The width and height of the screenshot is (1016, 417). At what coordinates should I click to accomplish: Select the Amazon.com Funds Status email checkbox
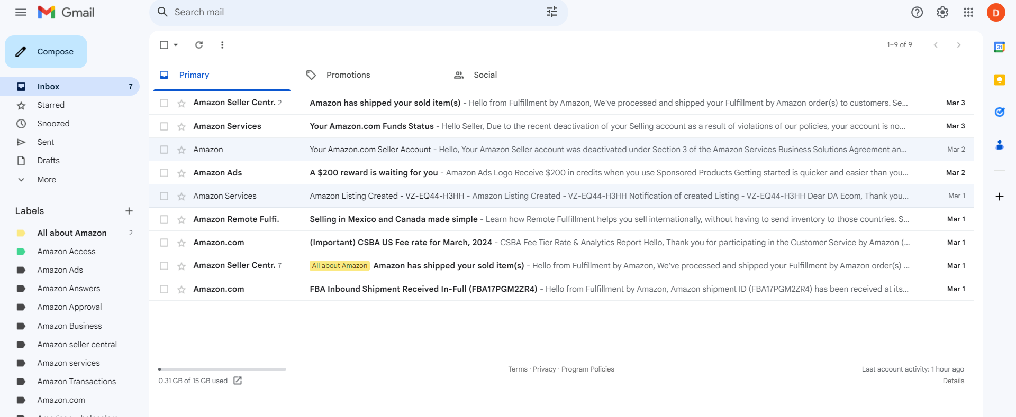(x=164, y=126)
